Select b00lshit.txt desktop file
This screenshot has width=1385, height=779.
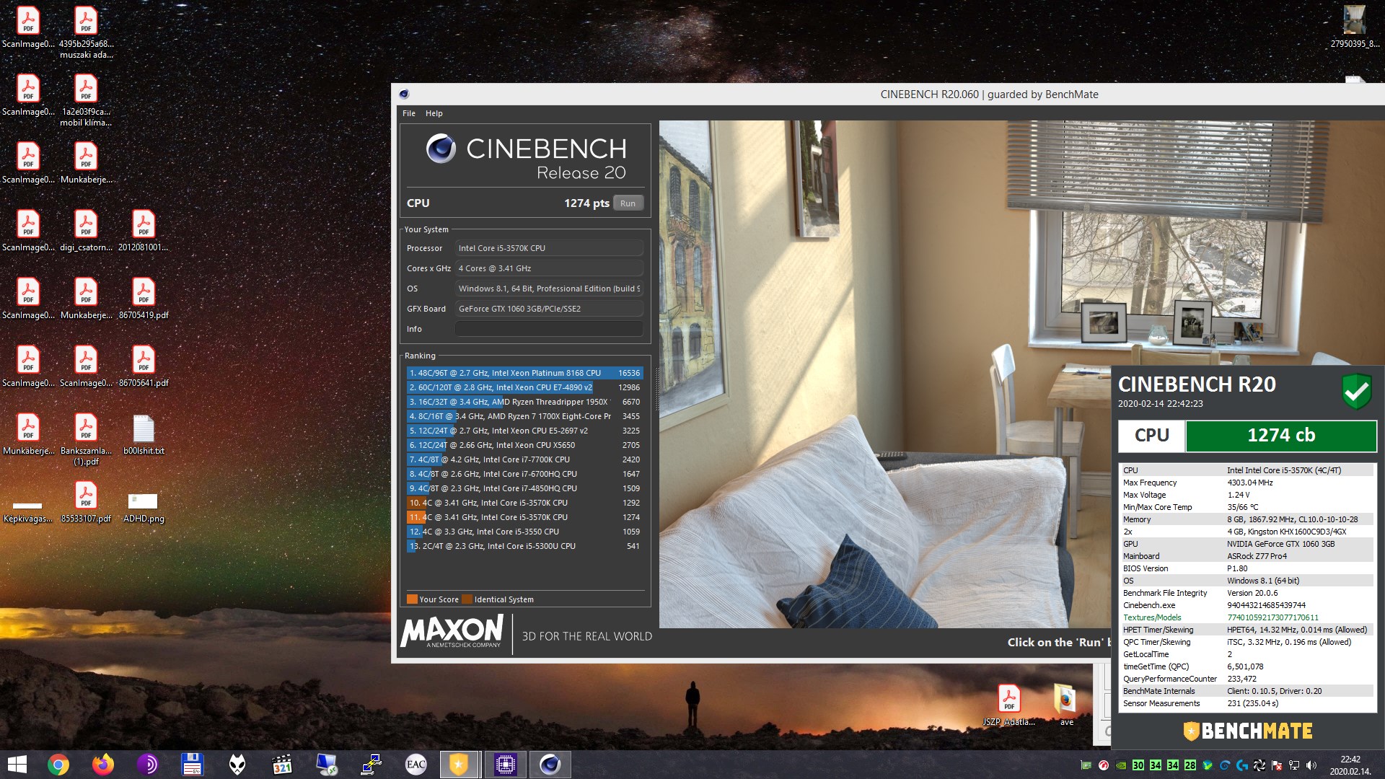pos(144,433)
